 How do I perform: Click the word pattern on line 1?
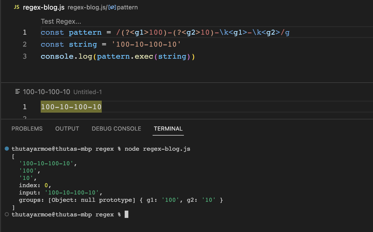click(x=85, y=32)
